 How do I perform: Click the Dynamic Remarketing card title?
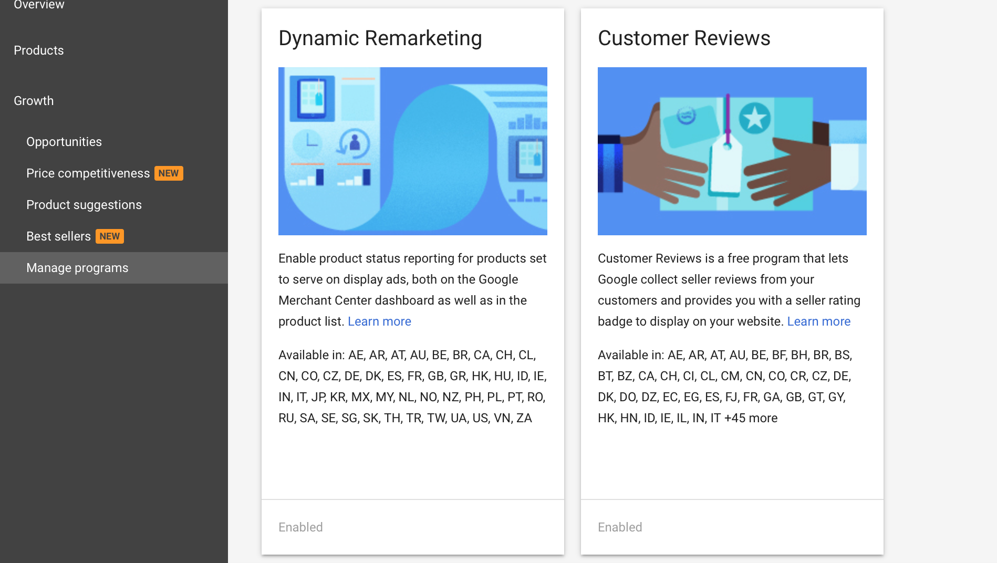(x=380, y=38)
